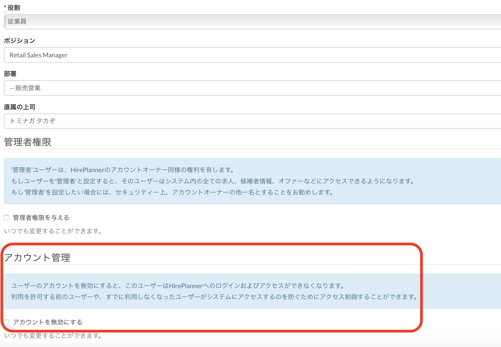Click the 役割 field label
501x347 pixels.
tap(14, 8)
